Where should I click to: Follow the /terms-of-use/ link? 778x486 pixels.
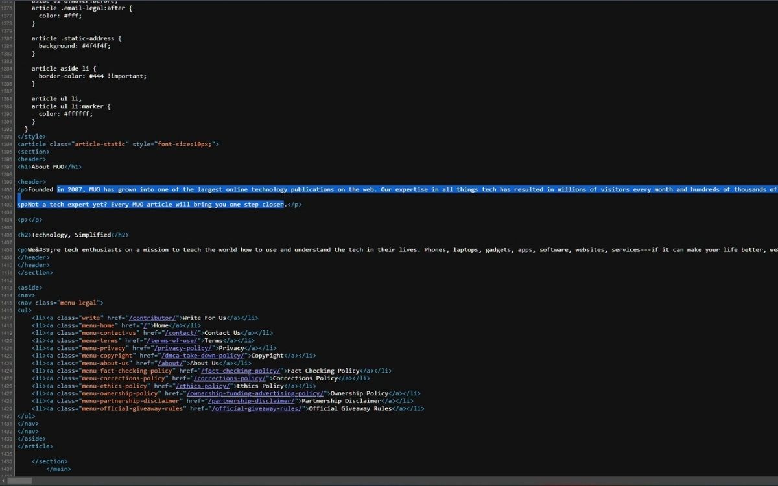[172, 341]
